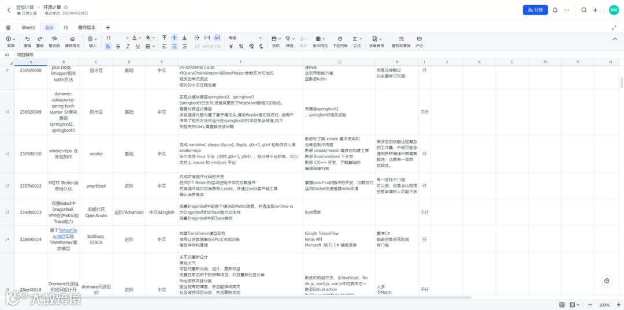Toggle bold formatting
This screenshot has width=624, height=310.
coord(108,46)
